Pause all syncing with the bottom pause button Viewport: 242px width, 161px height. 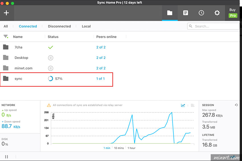point(7,157)
